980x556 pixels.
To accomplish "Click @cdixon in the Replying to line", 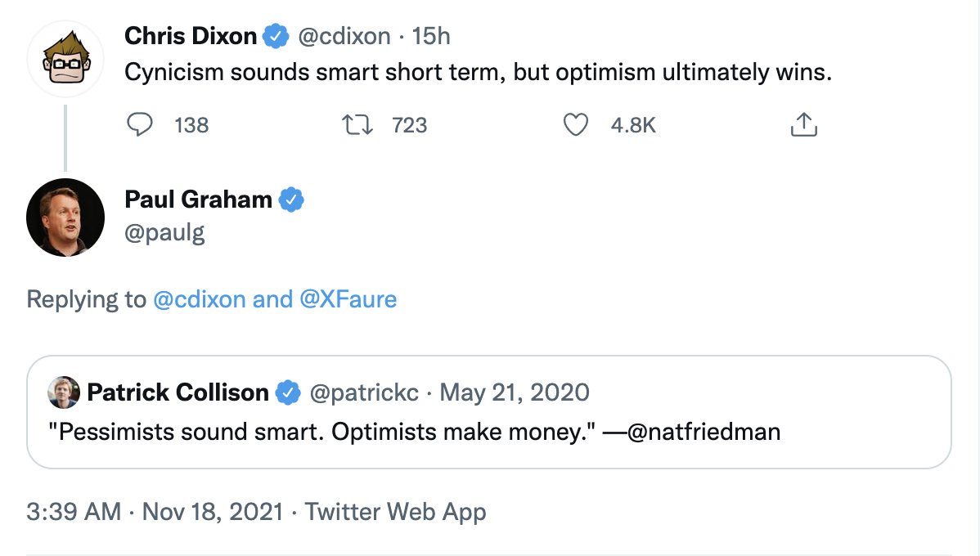I will (199, 299).
